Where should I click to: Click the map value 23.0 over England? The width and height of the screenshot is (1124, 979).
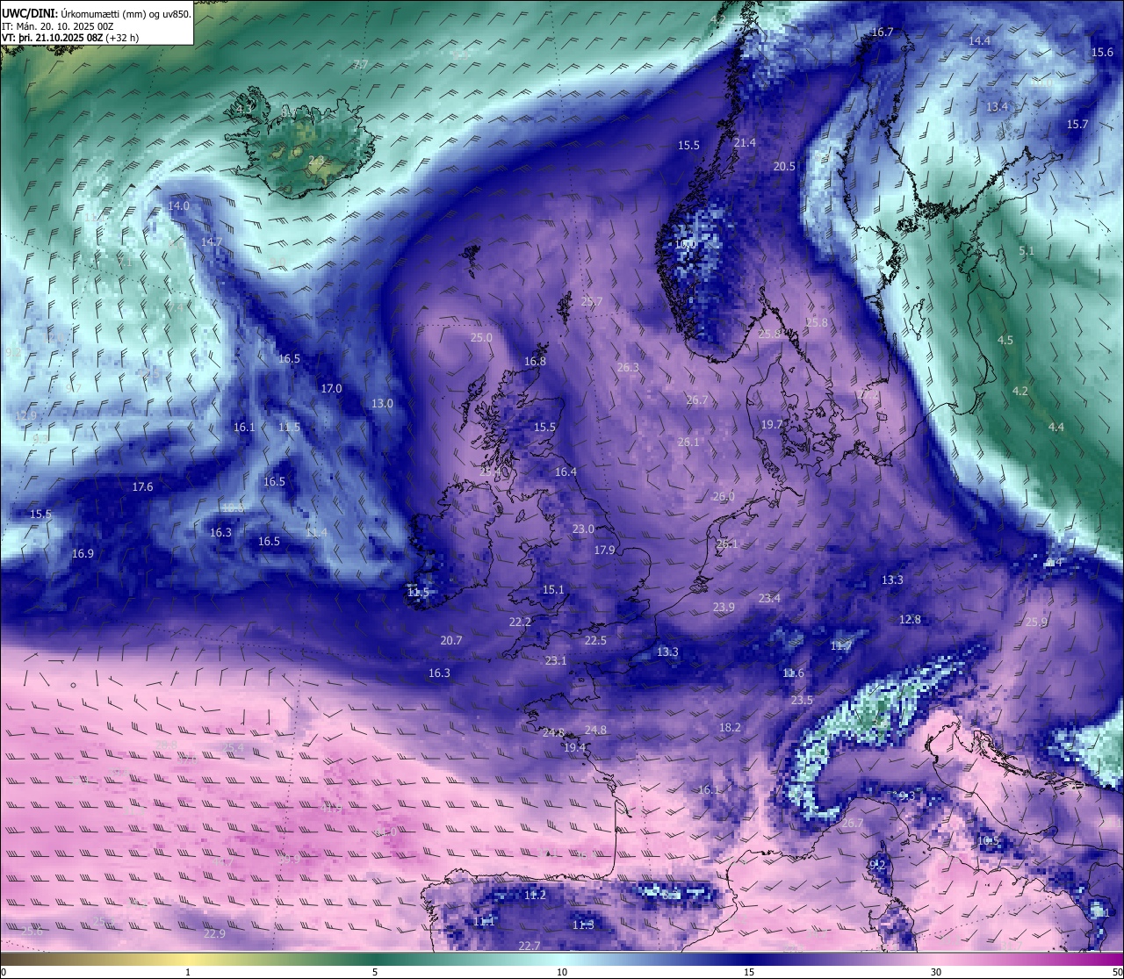click(x=583, y=529)
